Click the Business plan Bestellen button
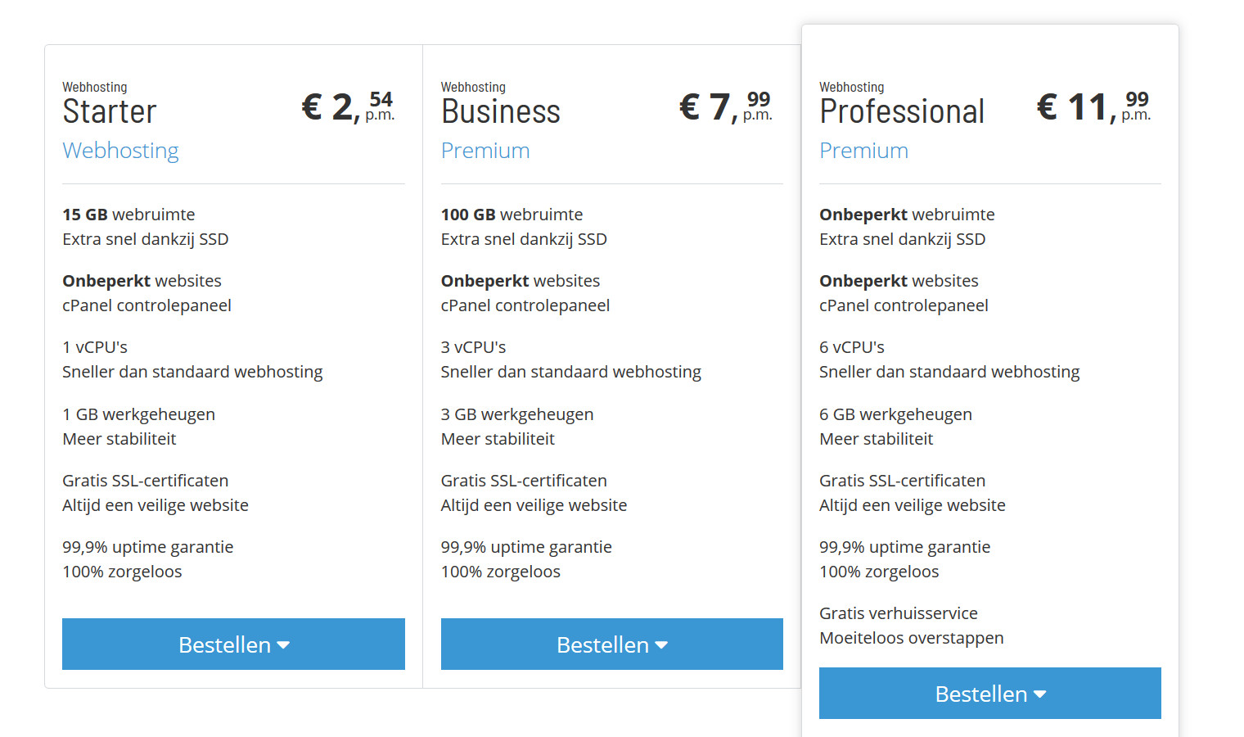The image size is (1244, 737). coord(611,644)
